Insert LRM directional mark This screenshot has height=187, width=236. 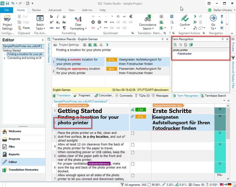(x=51, y=28)
